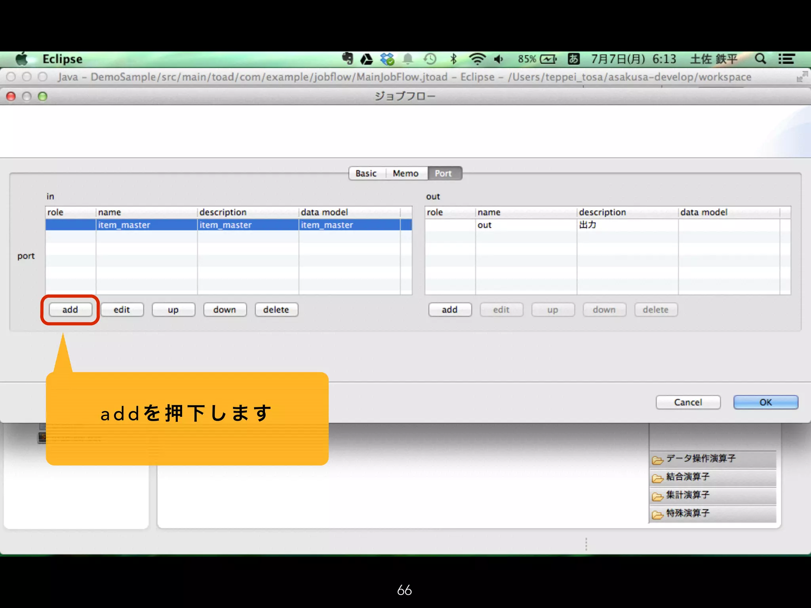Click the Evernote menu bar icon
Screen dimensions: 811x608
(347, 59)
